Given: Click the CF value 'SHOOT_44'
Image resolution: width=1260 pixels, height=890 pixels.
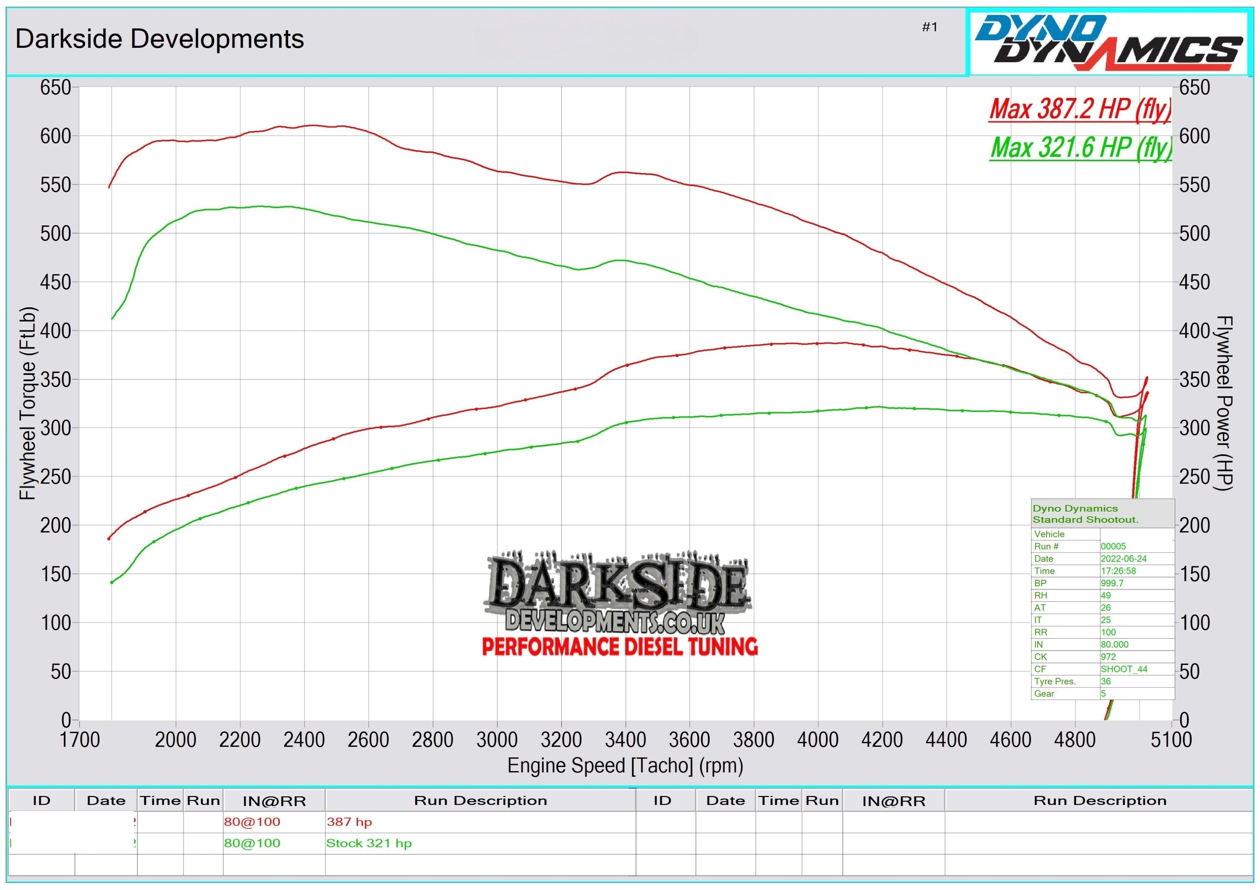Looking at the screenshot, I should click(1124, 669).
